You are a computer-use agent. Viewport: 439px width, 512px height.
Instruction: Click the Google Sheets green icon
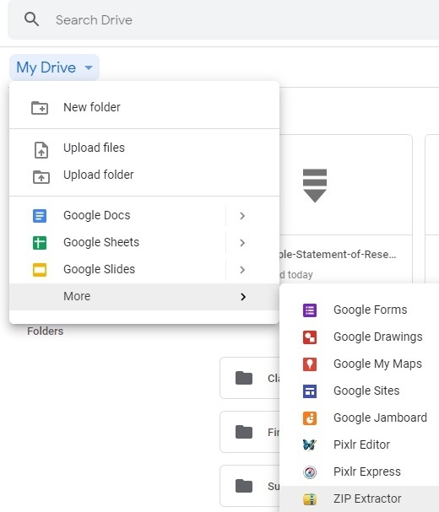point(40,243)
